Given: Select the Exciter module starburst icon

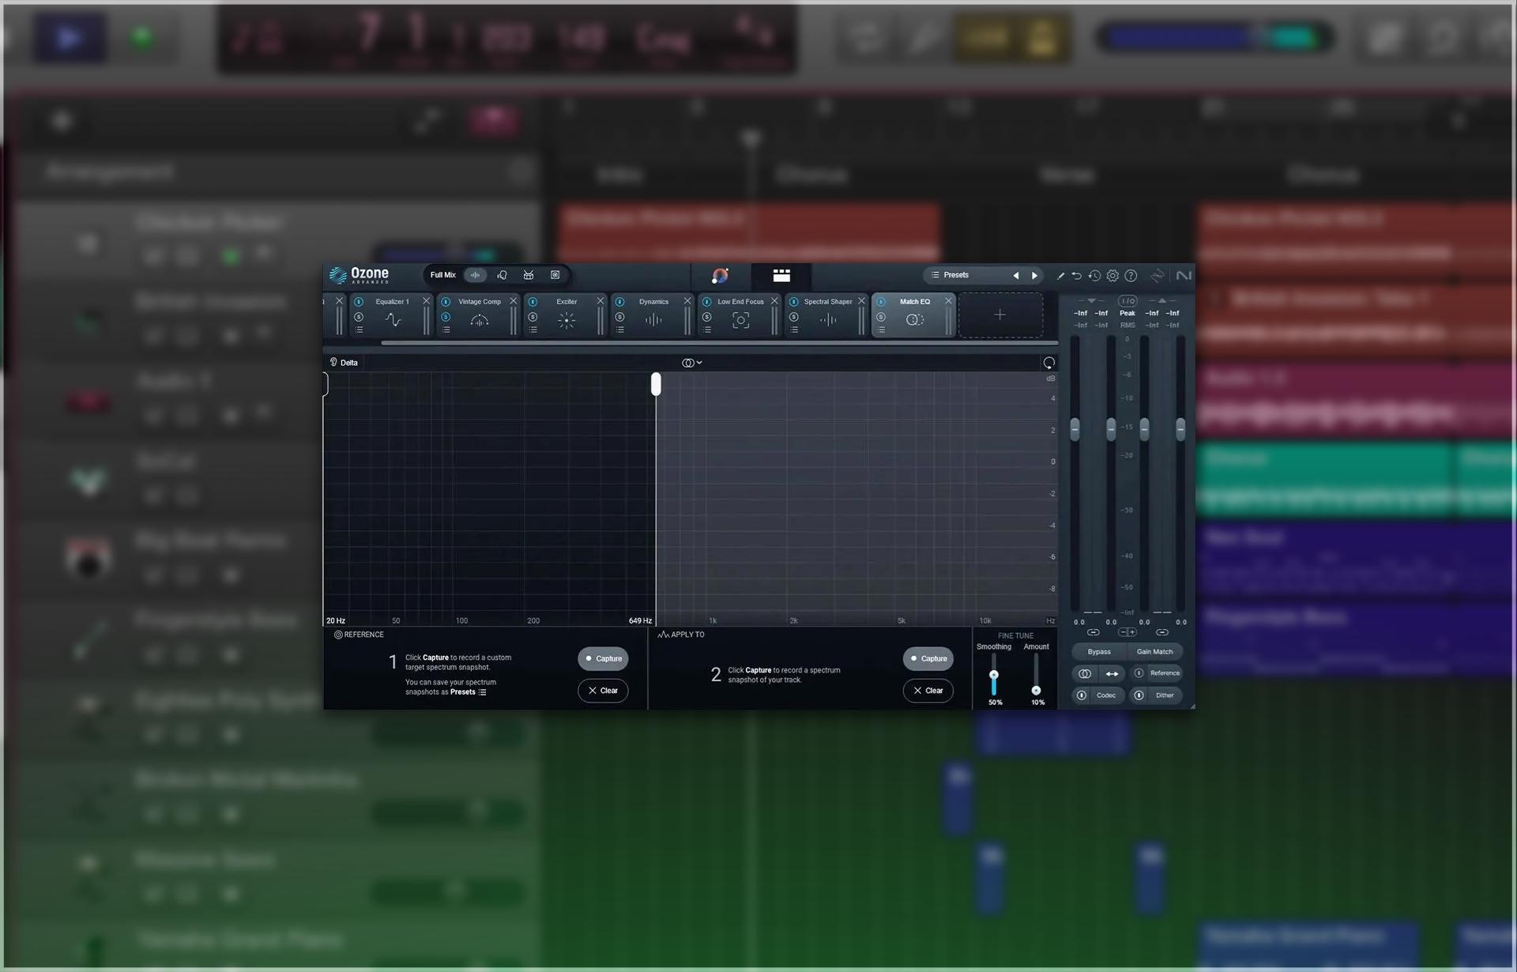Looking at the screenshot, I should (x=567, y=320).
